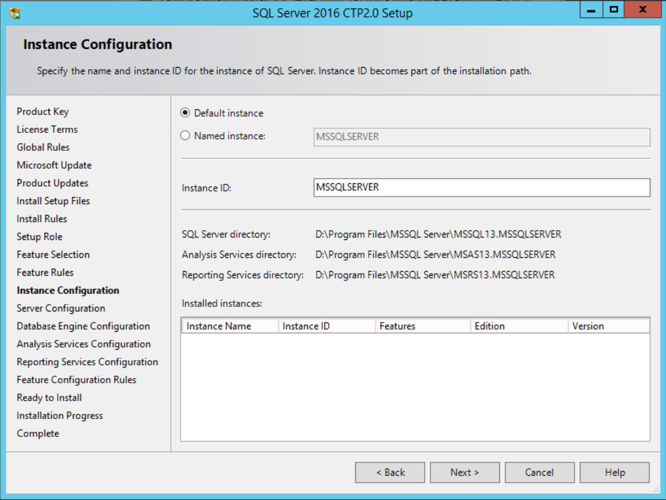This screenshot has height=500, width=666.
Task: Select Feature Selection step in sidebar
Action: (53, 254)
